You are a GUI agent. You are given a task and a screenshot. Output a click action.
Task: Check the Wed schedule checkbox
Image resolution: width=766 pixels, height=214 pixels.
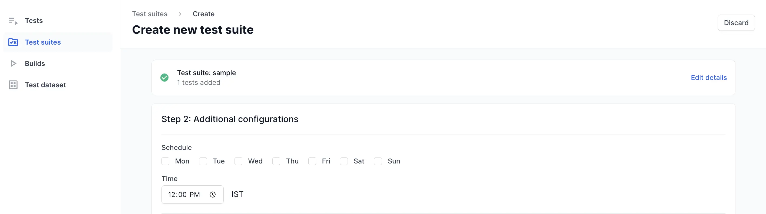(x=239, y=161)
